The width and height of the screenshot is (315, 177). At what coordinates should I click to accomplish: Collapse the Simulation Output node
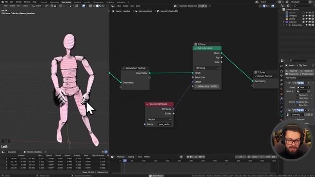[x=124, y=68]
